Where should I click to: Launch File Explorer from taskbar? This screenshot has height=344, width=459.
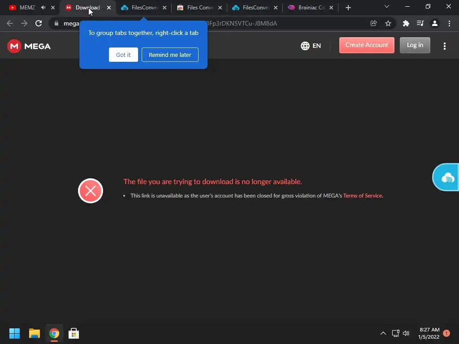tap(34, 333)
